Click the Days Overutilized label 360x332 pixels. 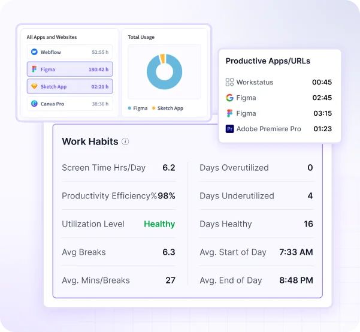(x=234, y=168)
